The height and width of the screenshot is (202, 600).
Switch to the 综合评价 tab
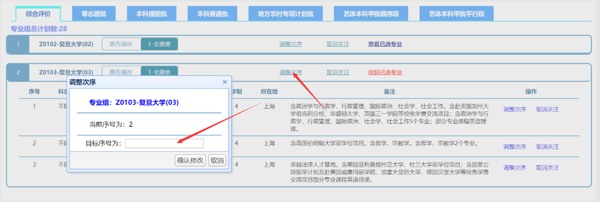click(x=38, y=14)
